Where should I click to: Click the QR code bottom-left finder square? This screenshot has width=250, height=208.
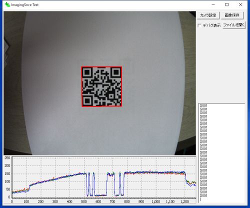87,100
